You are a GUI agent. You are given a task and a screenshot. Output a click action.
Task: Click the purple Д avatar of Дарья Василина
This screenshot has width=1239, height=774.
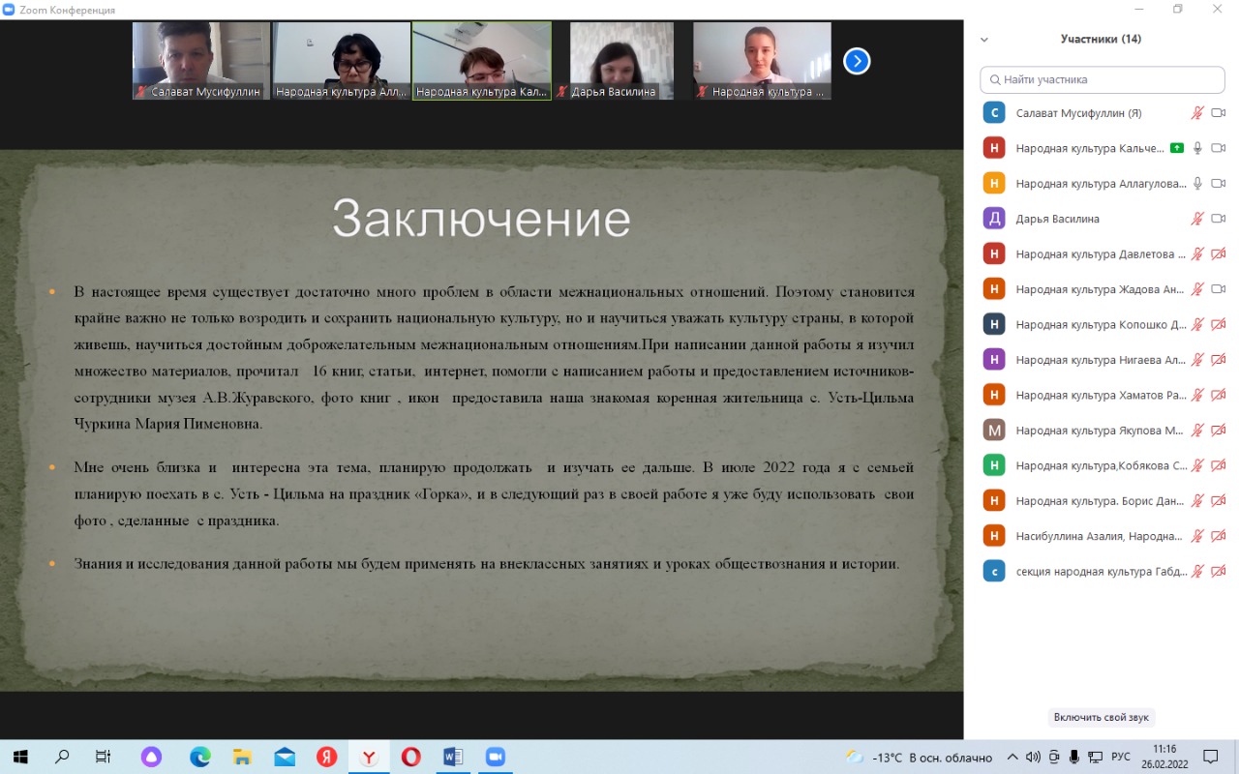[993, 219]
